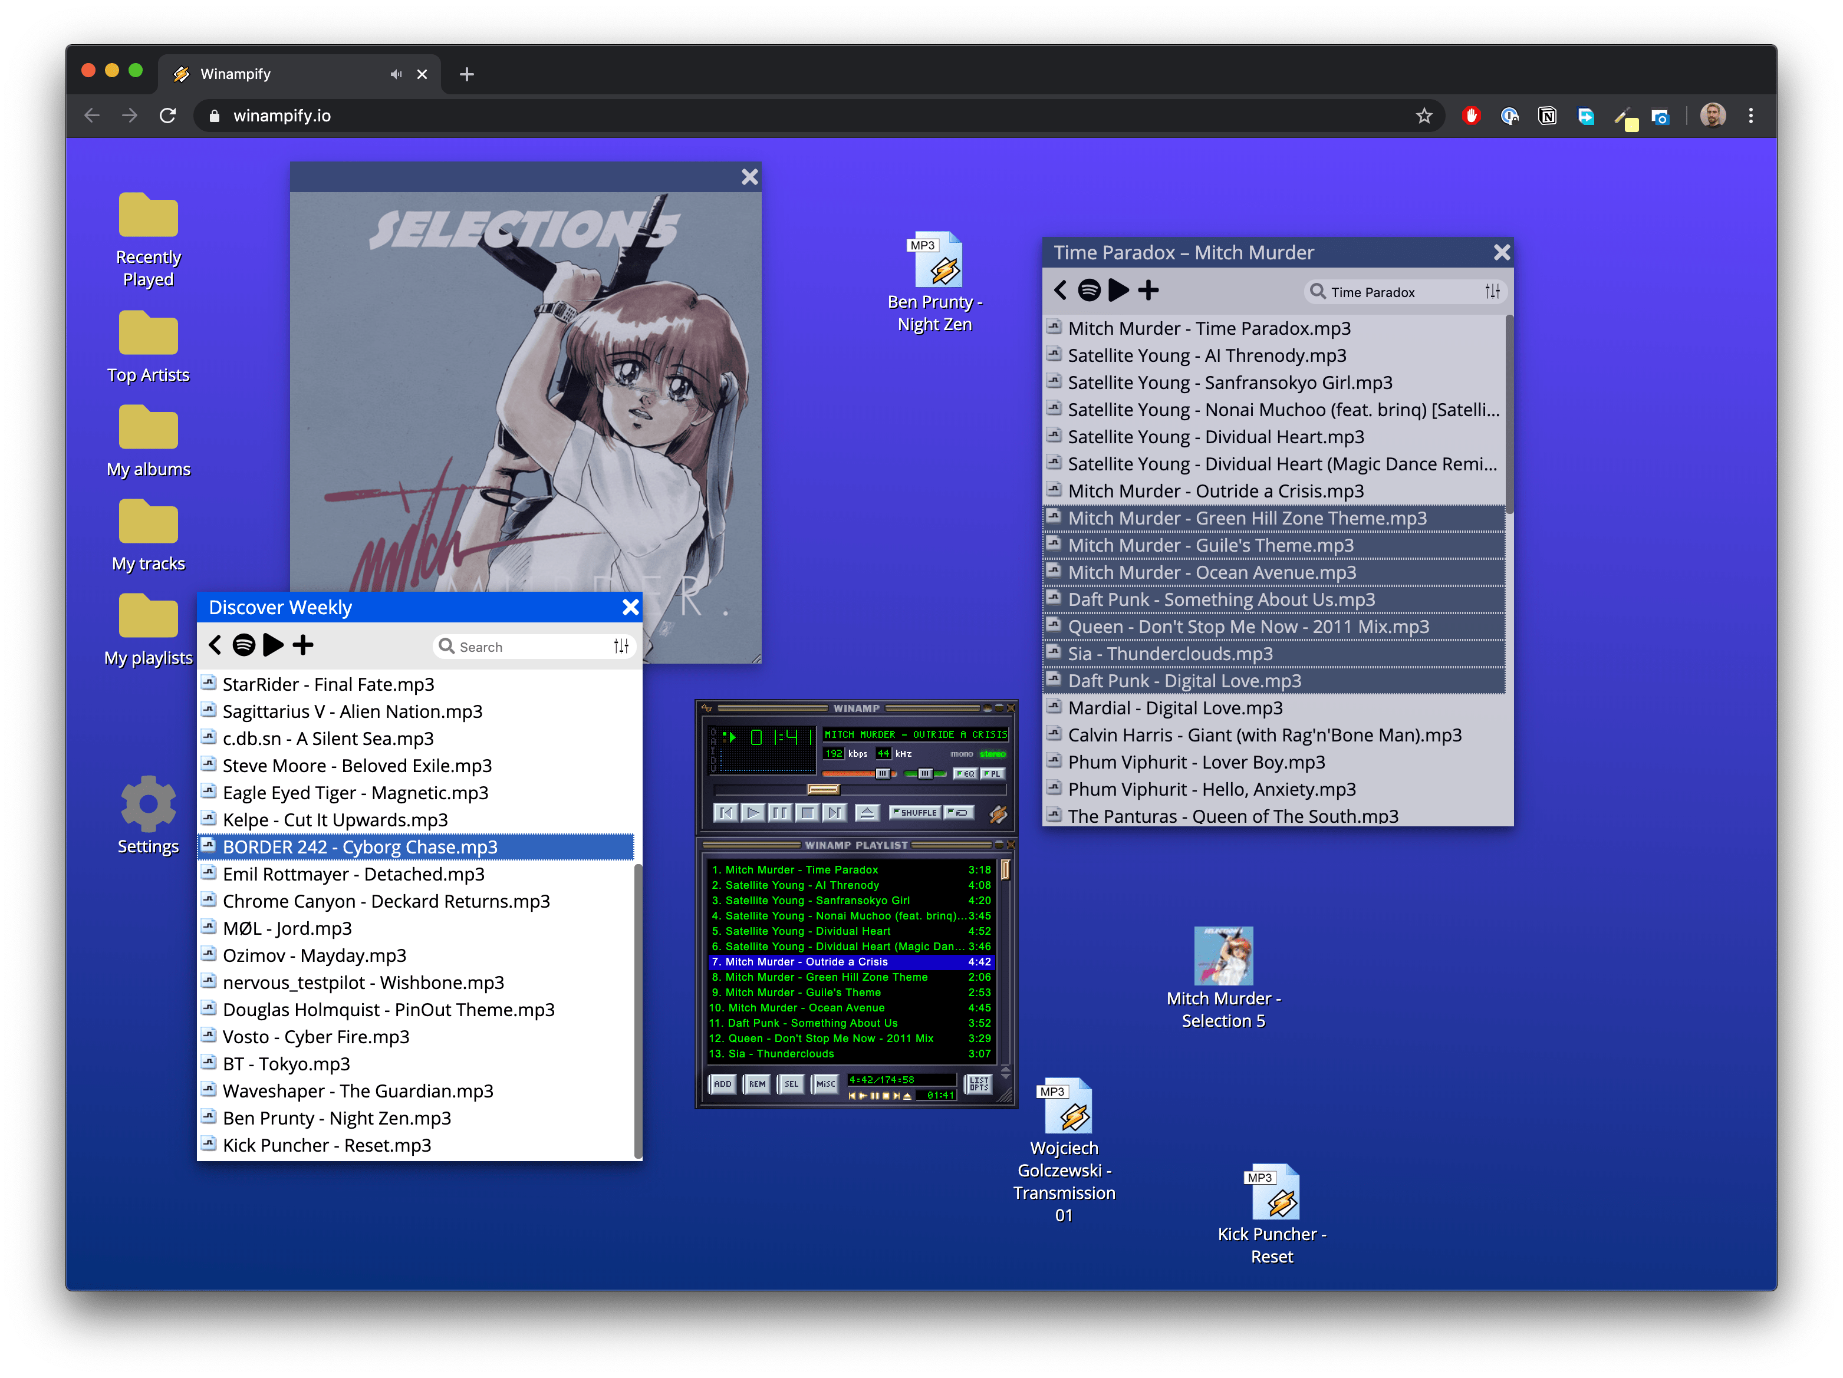Open filter sliders in Time Paradox search
The height and width of the screenshot is (1378, 1843).
(x=1492, y=292)
